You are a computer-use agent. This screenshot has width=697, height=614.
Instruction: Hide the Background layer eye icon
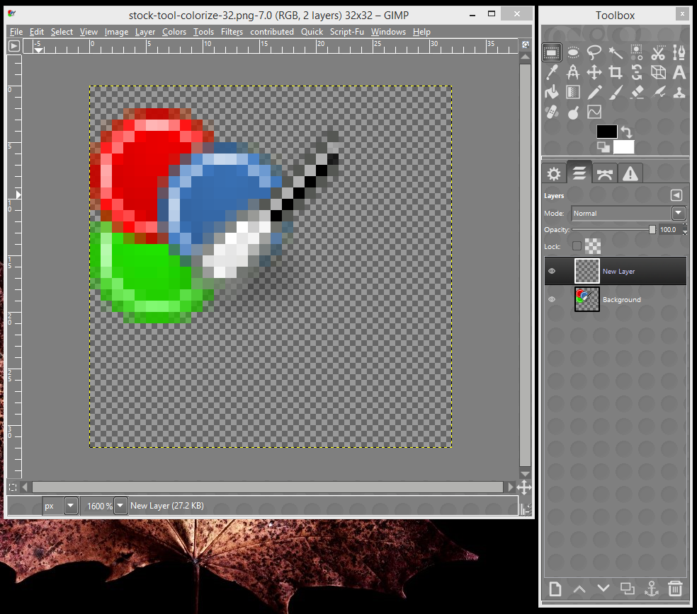(552, 300)
